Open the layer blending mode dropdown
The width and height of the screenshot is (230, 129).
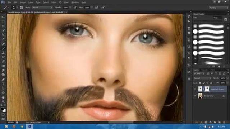[202, 78]
